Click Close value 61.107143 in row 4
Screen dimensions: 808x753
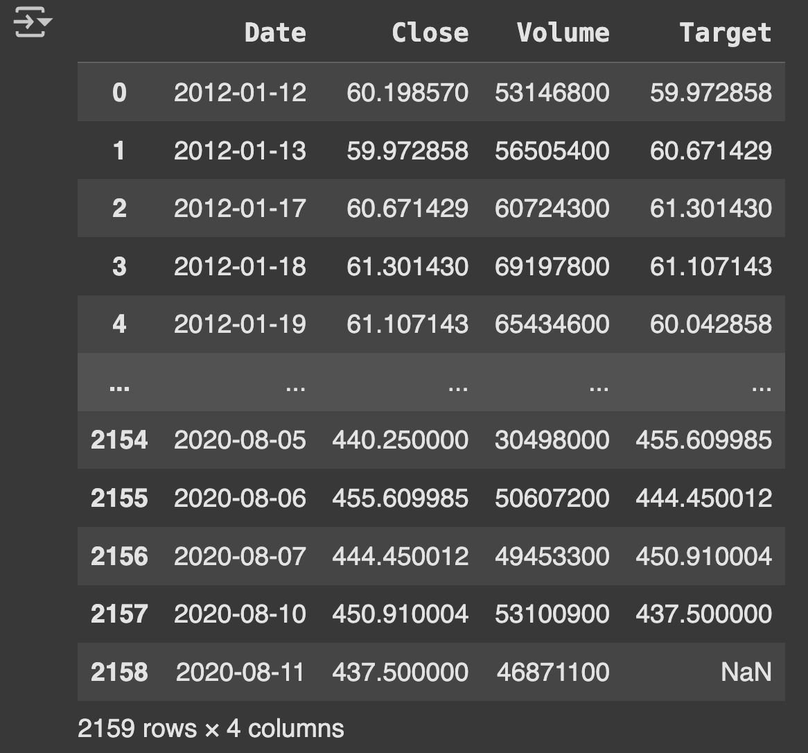click(x=407, y=324)
